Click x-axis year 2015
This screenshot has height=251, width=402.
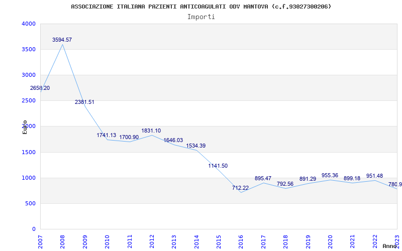[219, 241]
